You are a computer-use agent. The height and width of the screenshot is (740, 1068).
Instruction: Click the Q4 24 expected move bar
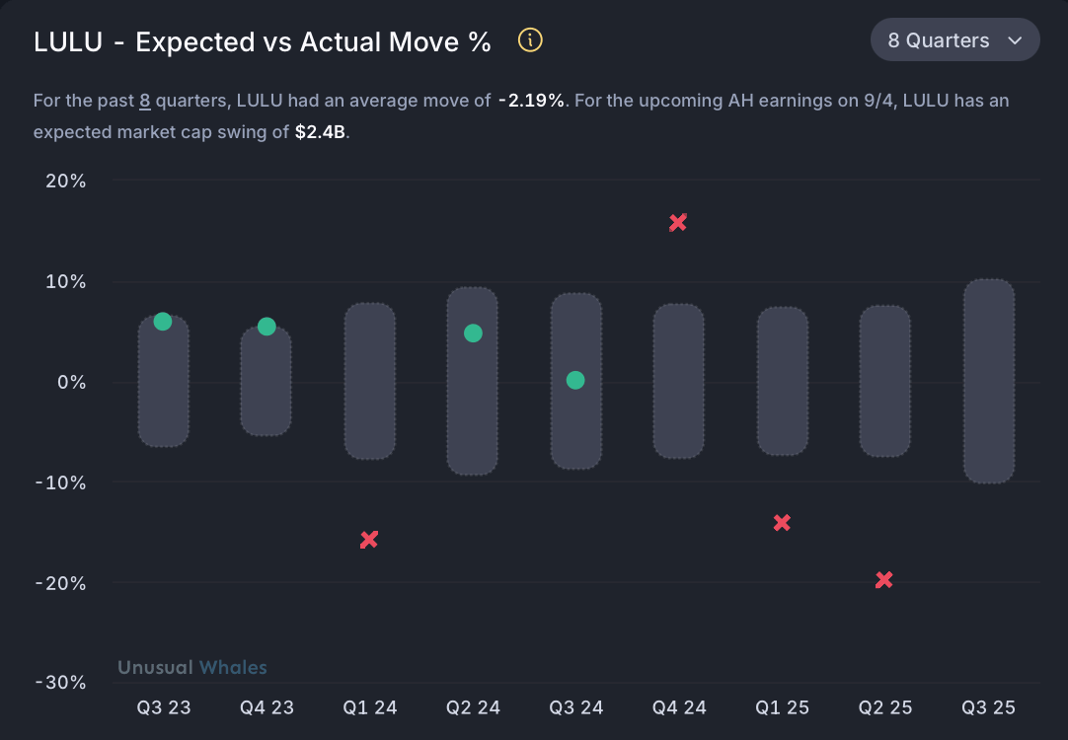click(x=678, y=381)
